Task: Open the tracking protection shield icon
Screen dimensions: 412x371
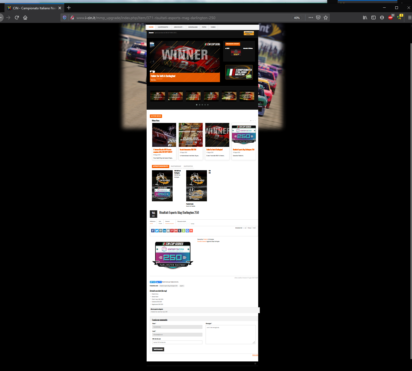Action: [65, 18]
